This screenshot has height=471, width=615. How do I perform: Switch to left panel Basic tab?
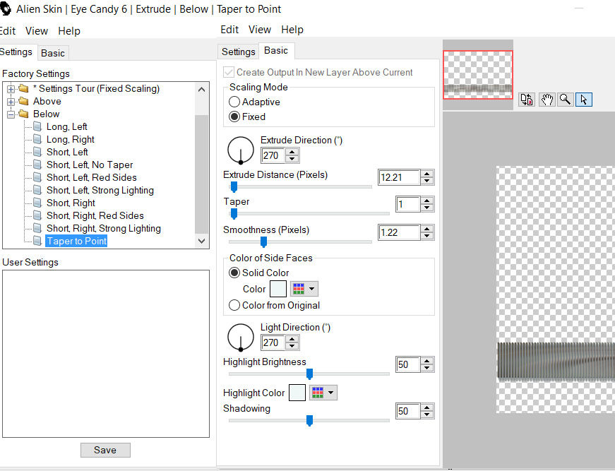point(53,53)
